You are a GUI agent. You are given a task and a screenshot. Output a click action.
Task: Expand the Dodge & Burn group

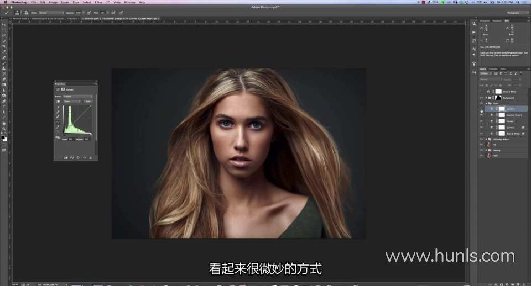[487, 139]
